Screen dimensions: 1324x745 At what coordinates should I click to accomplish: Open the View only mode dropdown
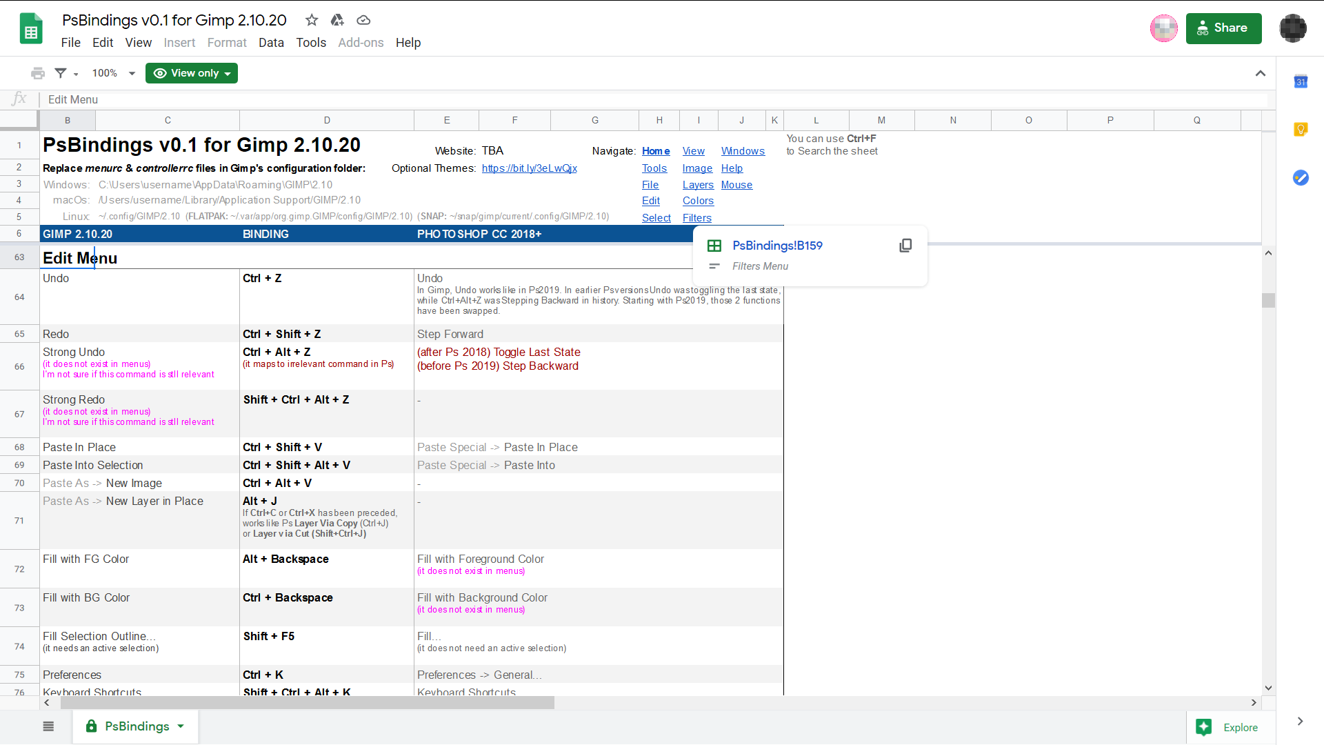[x=192, y=73]
